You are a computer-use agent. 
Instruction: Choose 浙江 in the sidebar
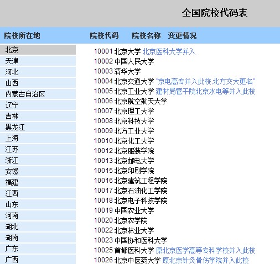point(38,160)
